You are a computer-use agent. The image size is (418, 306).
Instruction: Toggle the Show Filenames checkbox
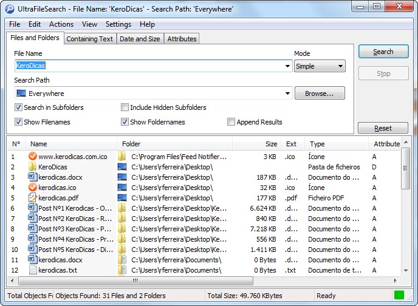tap(18, 122)
